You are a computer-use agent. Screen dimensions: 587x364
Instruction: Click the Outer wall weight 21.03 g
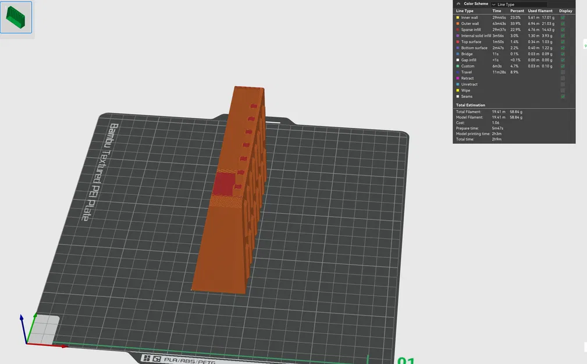pyautogui.click(x=547, y=24)
